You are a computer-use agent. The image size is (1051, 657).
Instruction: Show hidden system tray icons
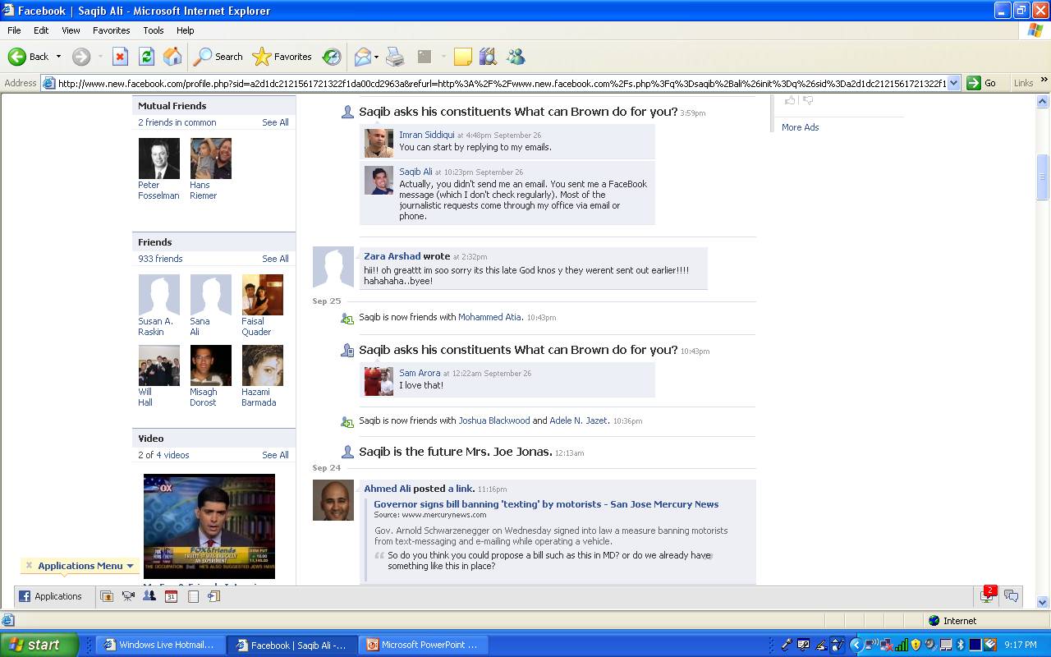856,645
